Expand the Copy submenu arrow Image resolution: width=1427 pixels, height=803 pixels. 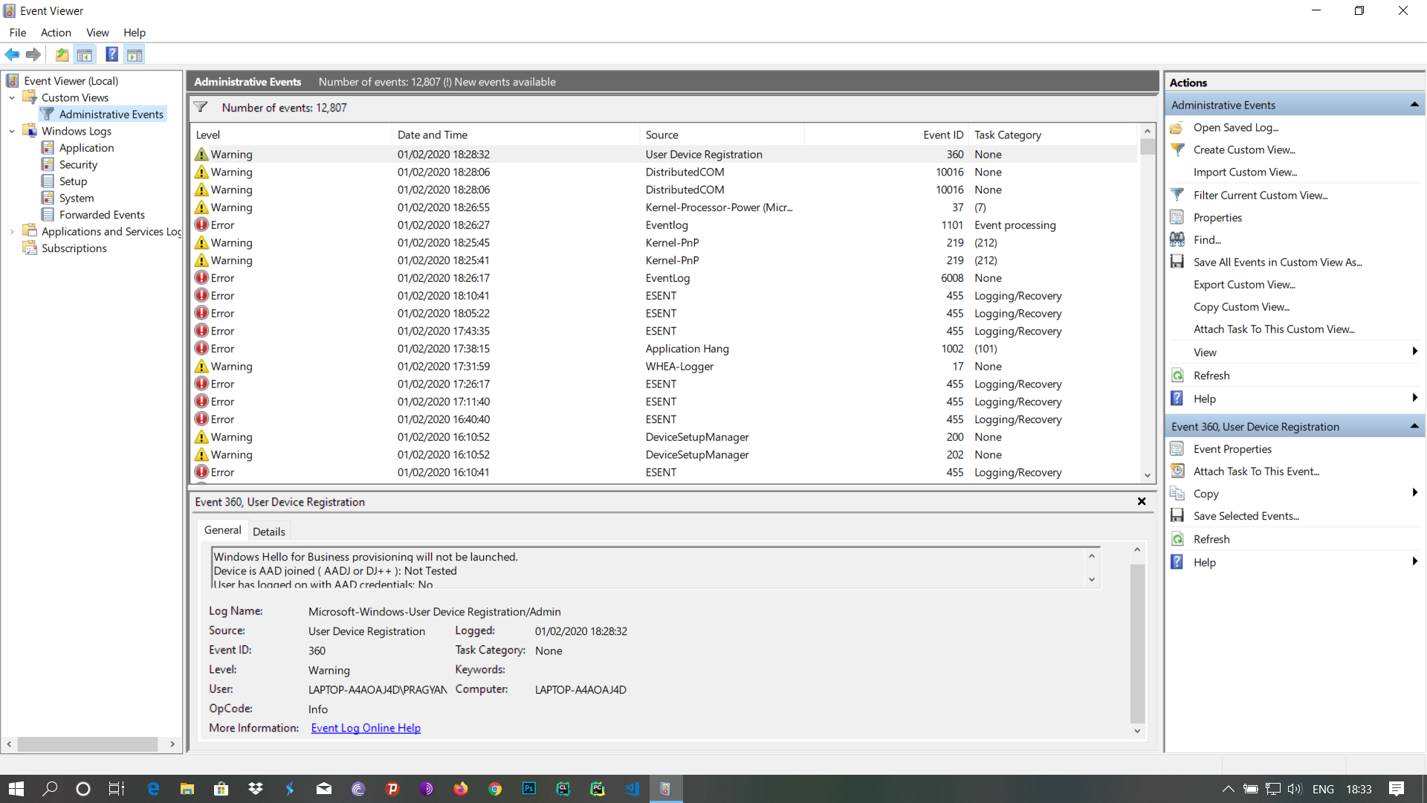pyautogui.click(x=1414, y=493)
